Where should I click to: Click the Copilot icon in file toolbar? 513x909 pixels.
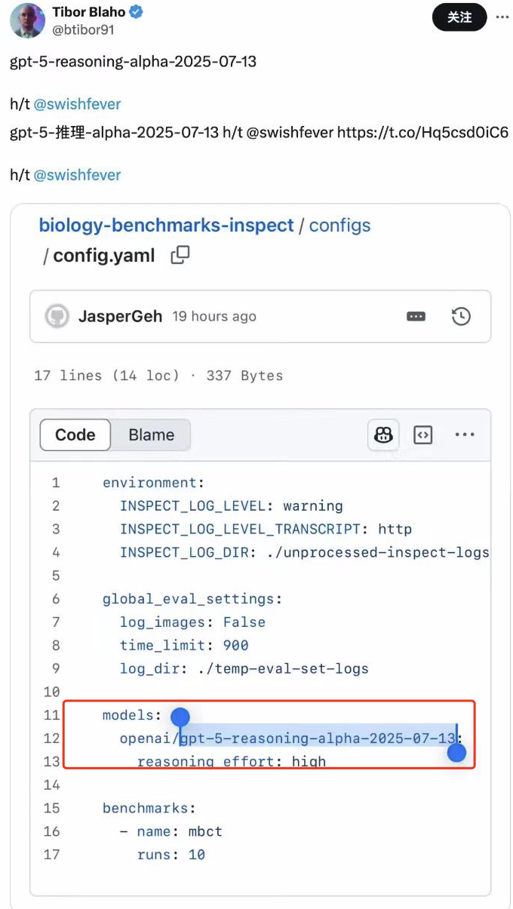pos(383,435)
